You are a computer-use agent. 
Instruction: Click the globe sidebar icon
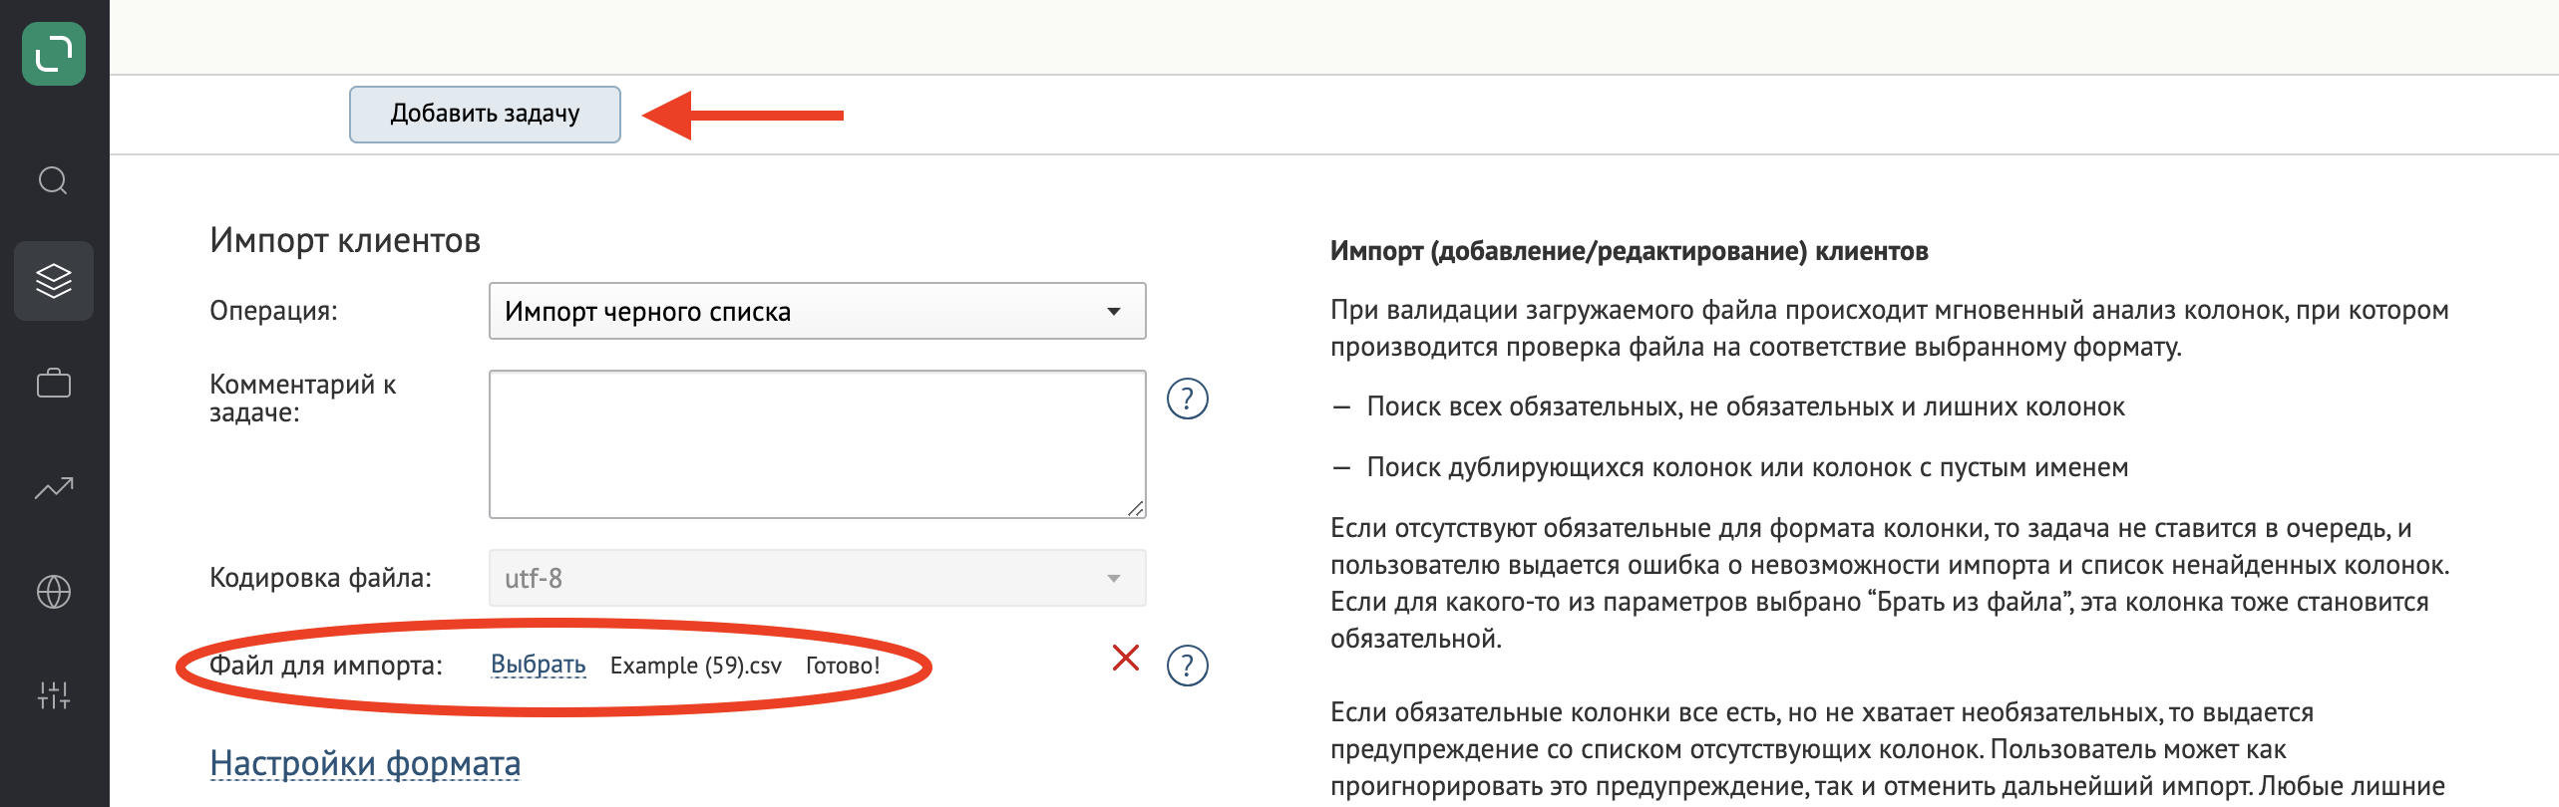coord(54,592)
